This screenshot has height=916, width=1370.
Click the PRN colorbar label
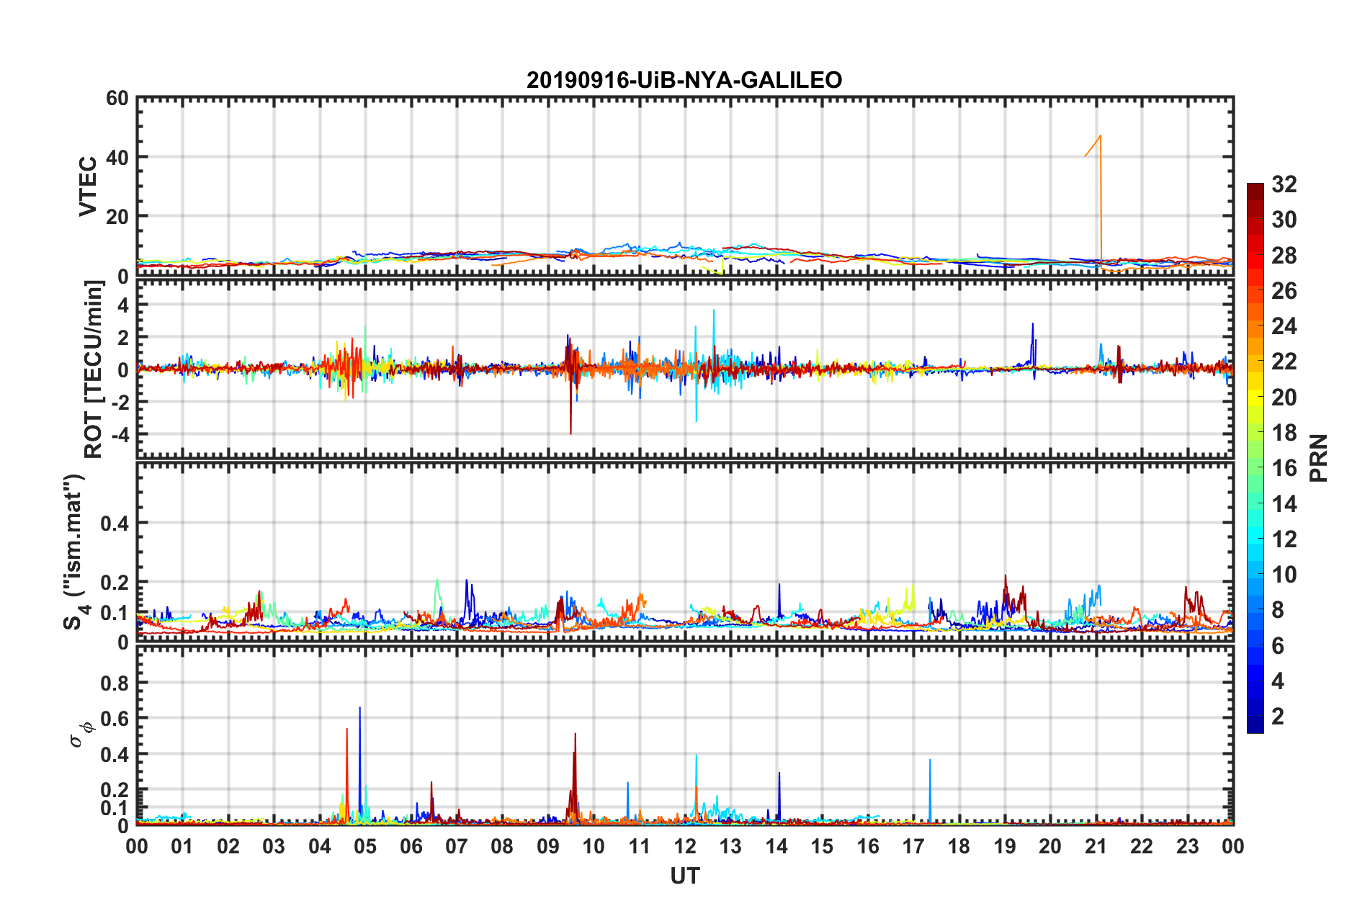1319,458
